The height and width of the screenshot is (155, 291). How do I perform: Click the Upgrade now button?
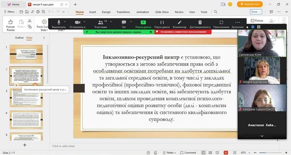tap(250, 4)
